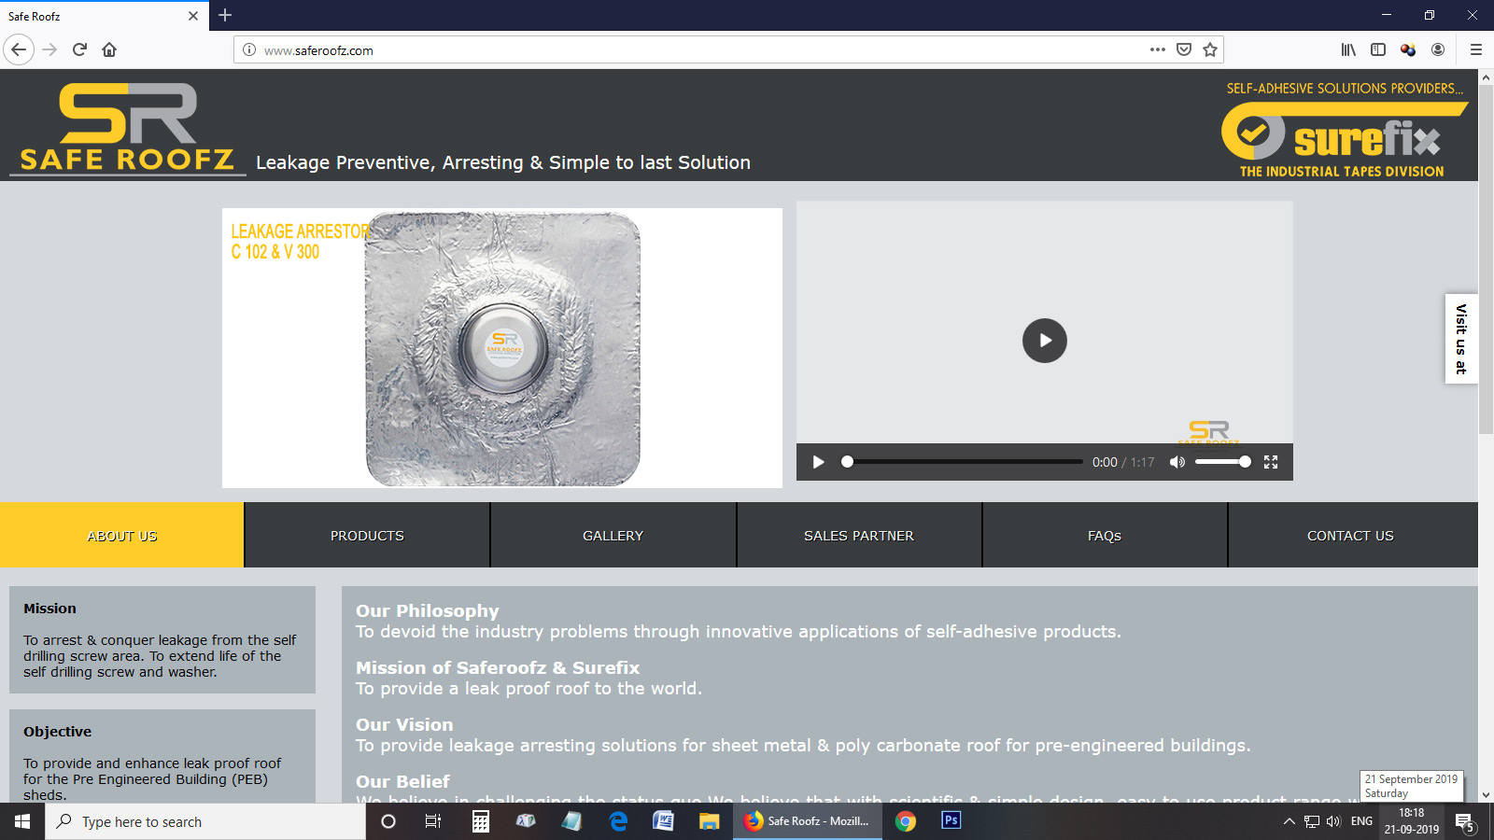Show hidden system tray icons
The image size is (1494, 840).
tap(1290, 821)
